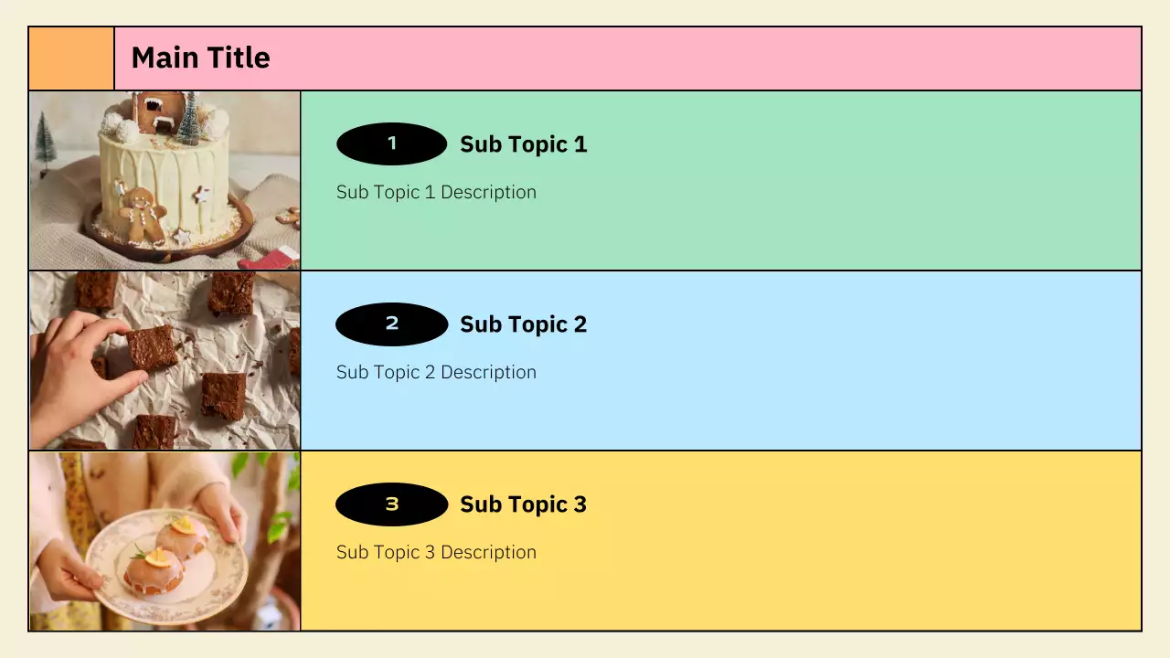Click the black oval numbered 1

tap(391, 143)
